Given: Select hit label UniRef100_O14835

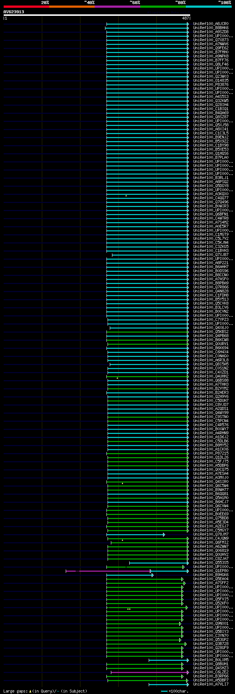Looking at the screenshot, I should click(x=211, y=81).
